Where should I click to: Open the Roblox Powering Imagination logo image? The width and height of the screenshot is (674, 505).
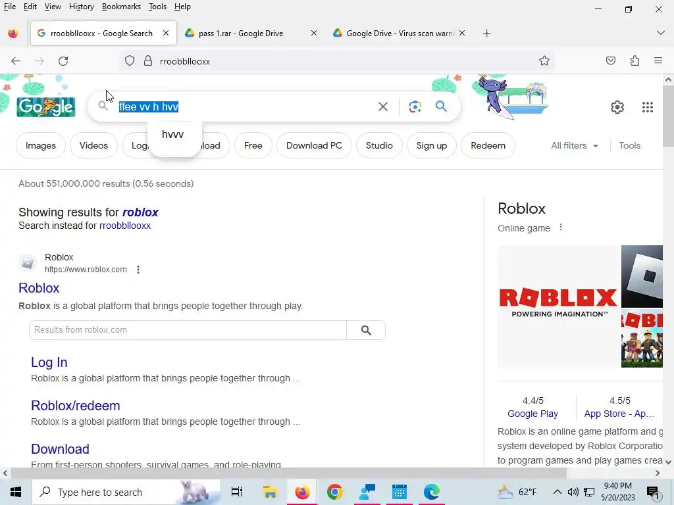[558, 306]
